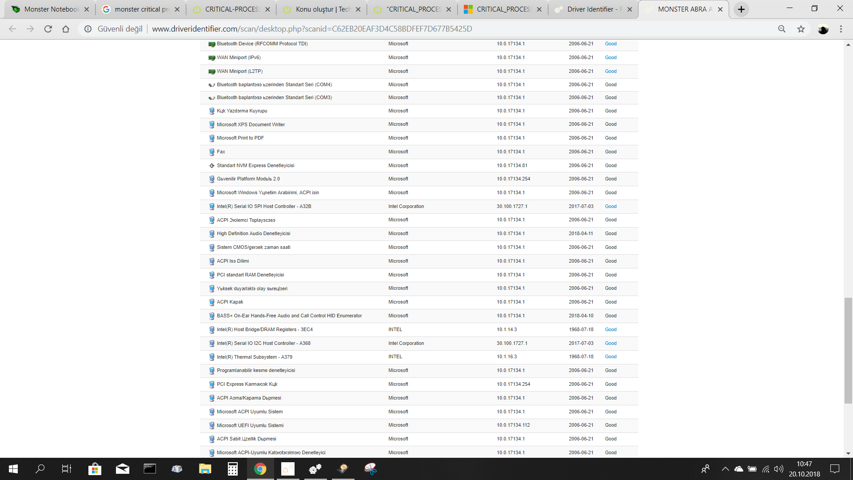This screenshot has height=480, width=853.
Task: Click Good link for Intel Thermal Subsystem
Action: pyautogui.click(x=610, y=356)
